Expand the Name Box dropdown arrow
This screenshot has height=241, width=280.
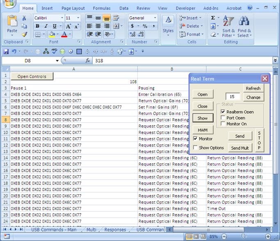coord(57,61)
